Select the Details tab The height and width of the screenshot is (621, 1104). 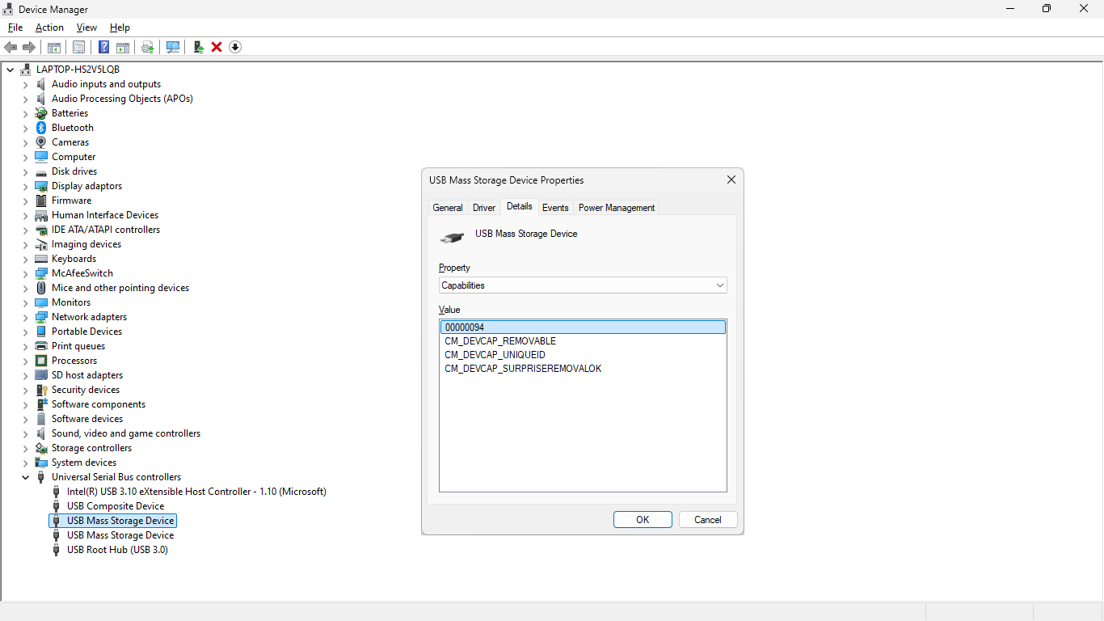click(519, 206)
